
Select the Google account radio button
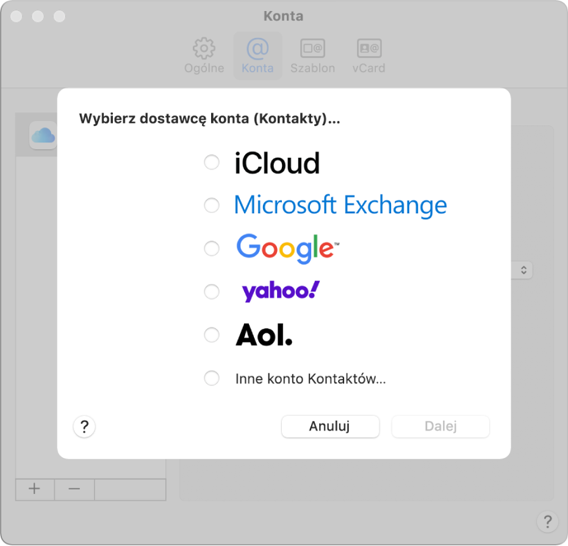[212, 249]
